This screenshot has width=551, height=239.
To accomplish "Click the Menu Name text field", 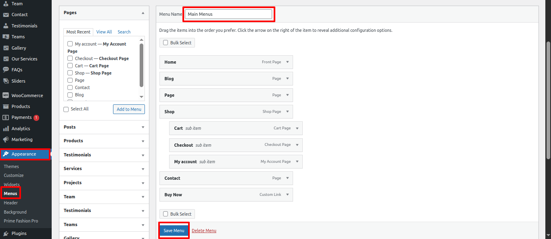I will tap(228, 14).
